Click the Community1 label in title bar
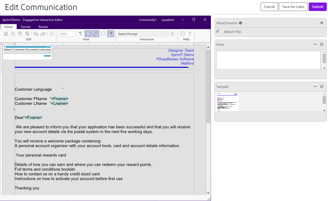 148,20
